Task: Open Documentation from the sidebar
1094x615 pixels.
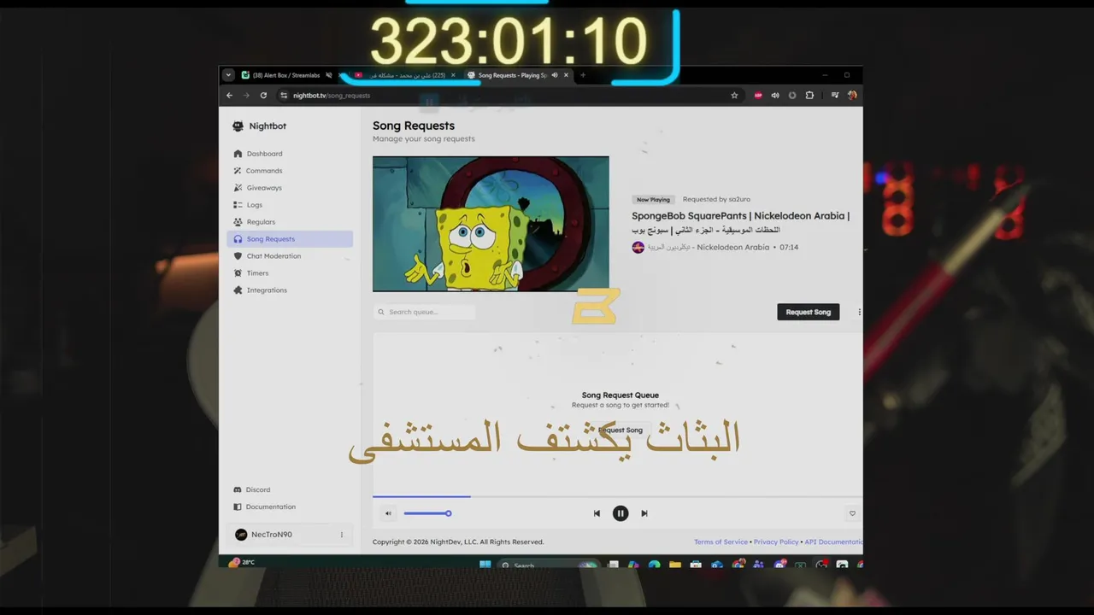Action: pos(289,507)
